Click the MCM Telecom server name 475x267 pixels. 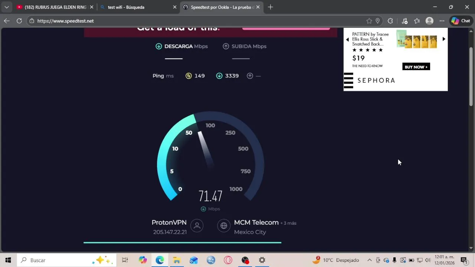pos(256,222)
